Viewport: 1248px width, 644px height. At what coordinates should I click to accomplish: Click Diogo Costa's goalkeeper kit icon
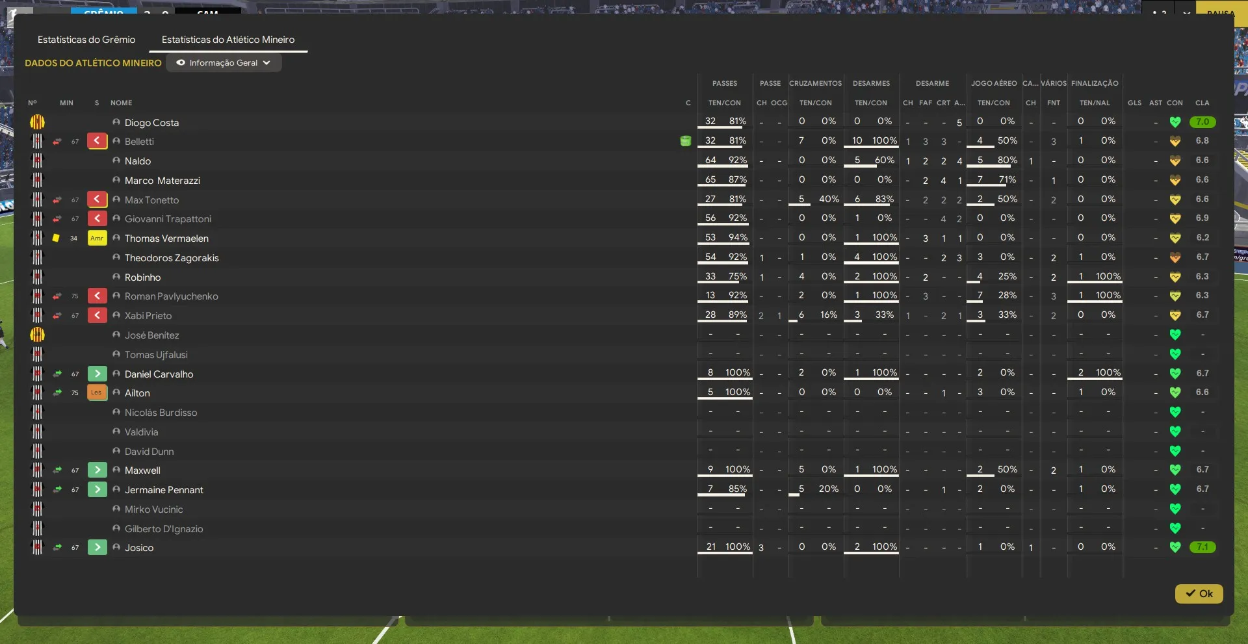tap(37, 122)
